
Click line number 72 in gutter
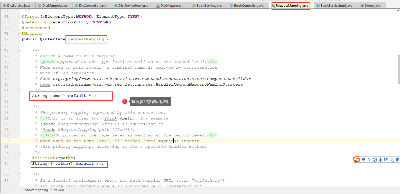(6, 39)
